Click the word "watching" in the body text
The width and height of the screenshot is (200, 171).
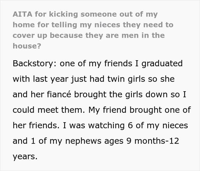coord(107,125)
